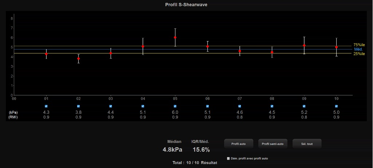Click the 3.8 kPa value
373x168 pixels.
(79, 112)
